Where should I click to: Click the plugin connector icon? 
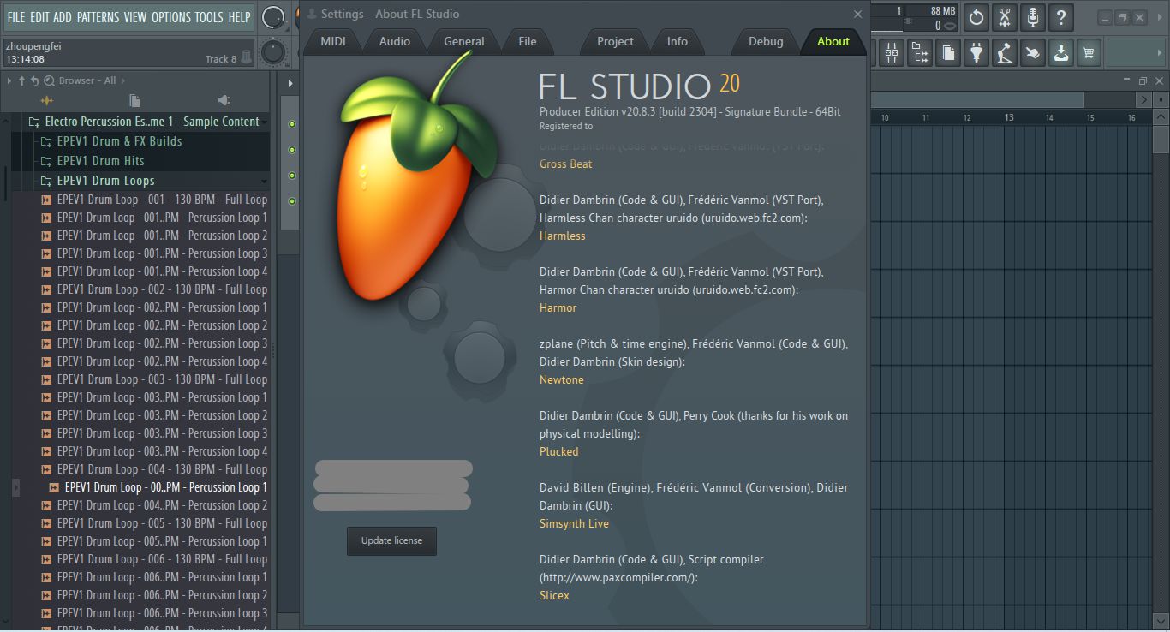976,52
